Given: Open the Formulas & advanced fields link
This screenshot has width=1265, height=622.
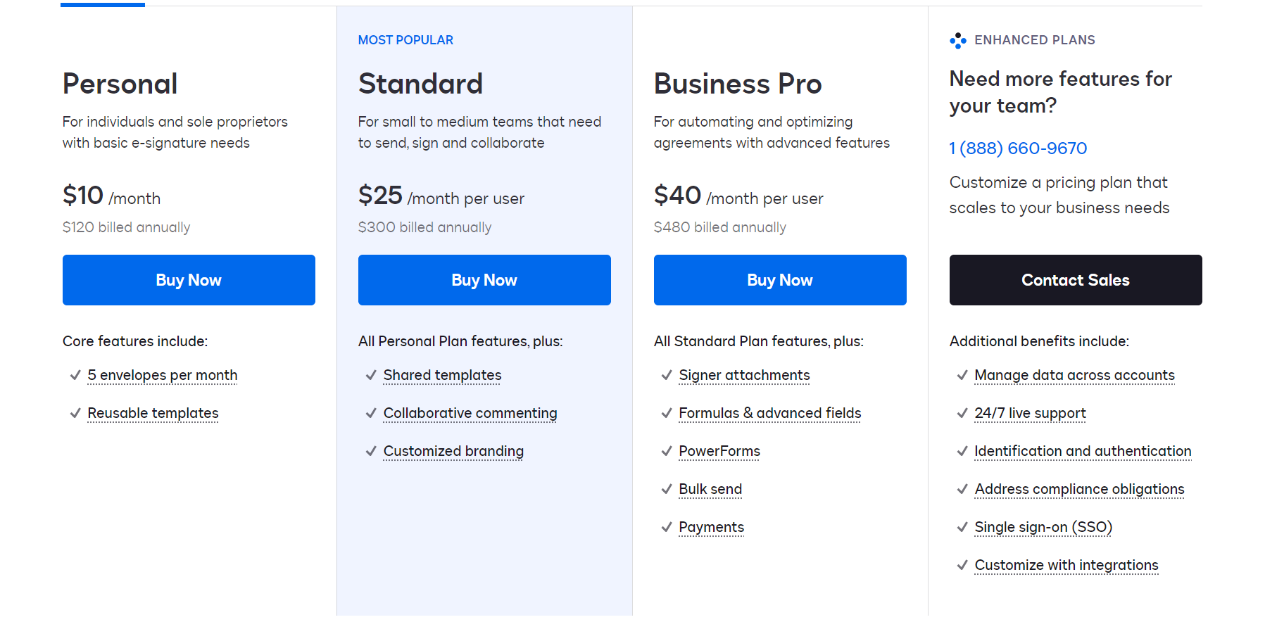Looking at the screenshot, I should (x=769, y=413).
